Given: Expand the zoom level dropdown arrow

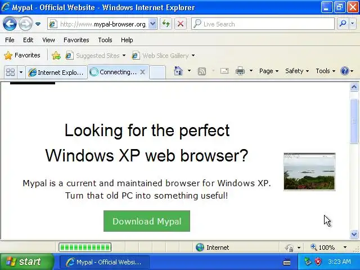Looking at the screenshot, I should tap(345, 247).
